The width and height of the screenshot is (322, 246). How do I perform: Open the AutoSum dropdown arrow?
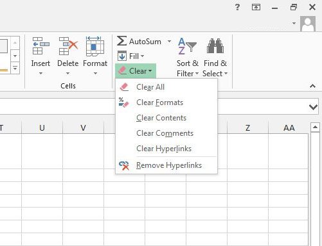click(x=169, y=41)
